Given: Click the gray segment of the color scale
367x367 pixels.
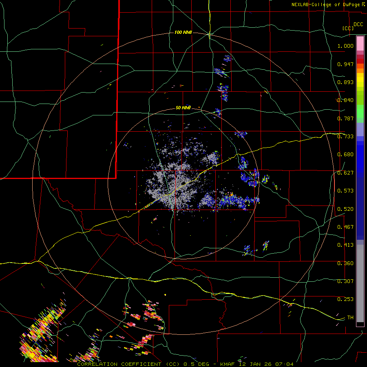Looking at the screenshot, I should [360, 283].
